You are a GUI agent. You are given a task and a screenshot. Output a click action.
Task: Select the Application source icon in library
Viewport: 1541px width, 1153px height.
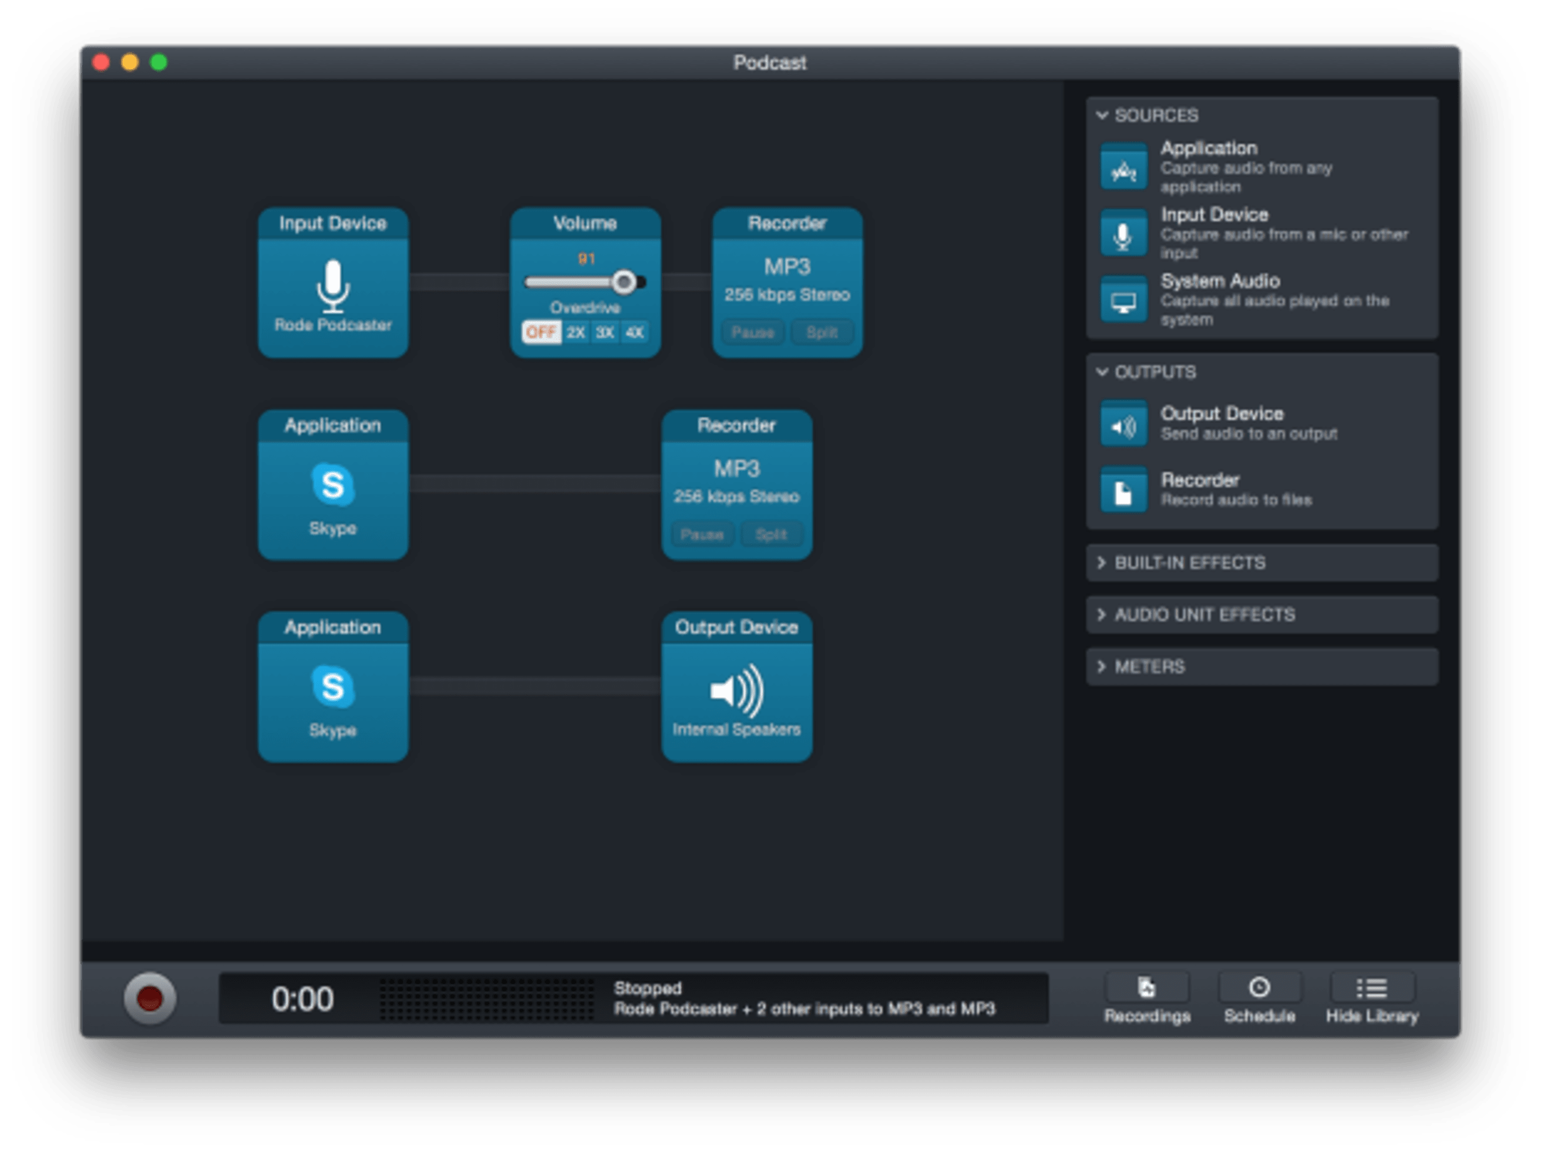tap(1123, 166)
